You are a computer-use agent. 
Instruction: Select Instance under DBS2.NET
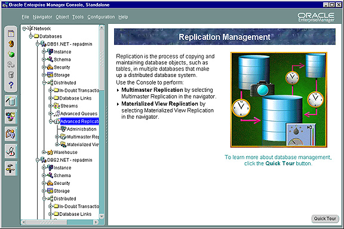coord(62,168)
